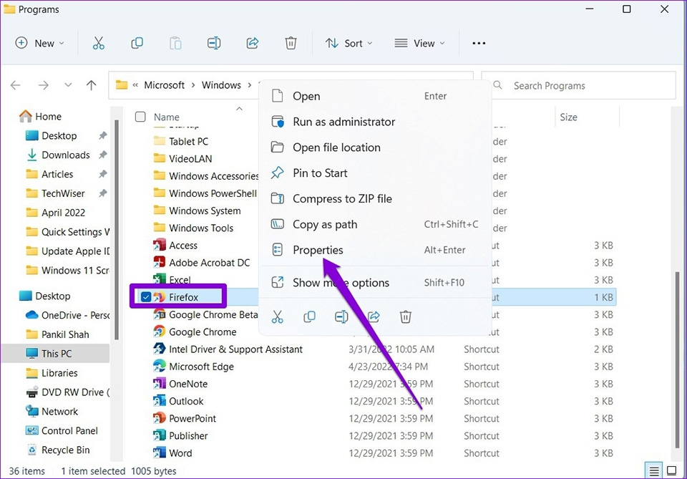Click the Share icon in the toolbar
The height and width of the screenshot is (479, 687).
tap(252, 43)
